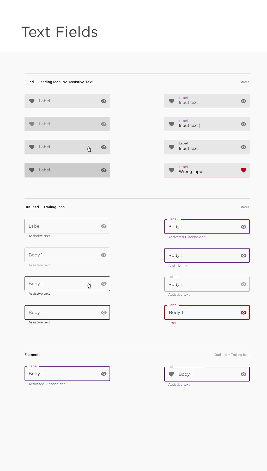Toggle eye in outlined Body 1 field with hand cursor
Image resolution: width=267 pixels, height=471 pixels.
[104, 284]
